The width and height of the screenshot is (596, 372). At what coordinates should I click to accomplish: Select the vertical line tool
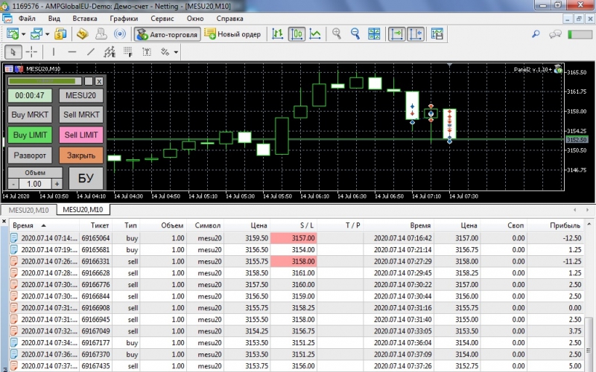pos(52,52)
